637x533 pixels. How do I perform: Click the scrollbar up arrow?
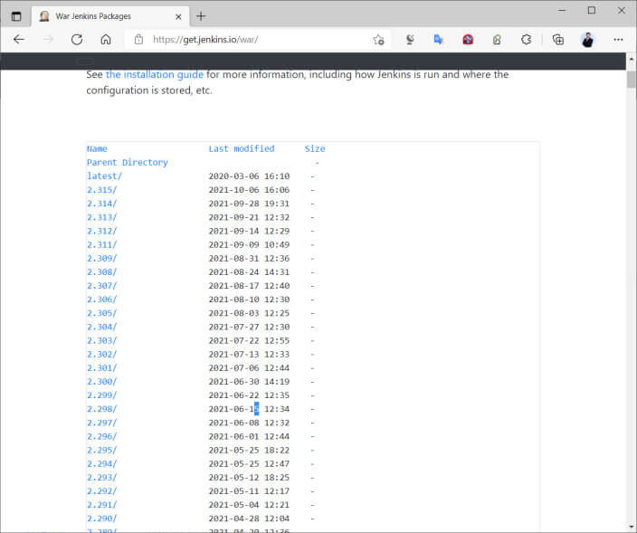(x=631, y=59)
